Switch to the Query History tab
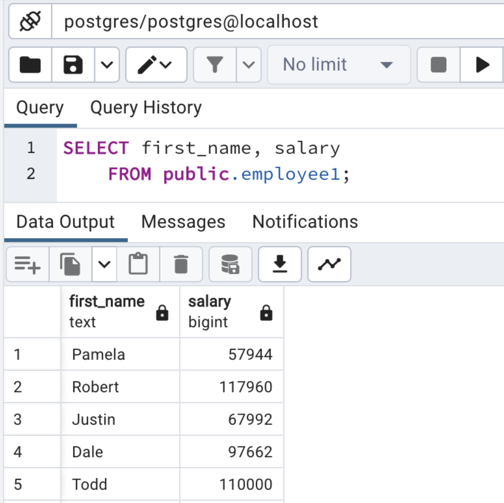Viewport: 504px width, 503px height. [146, 108]
